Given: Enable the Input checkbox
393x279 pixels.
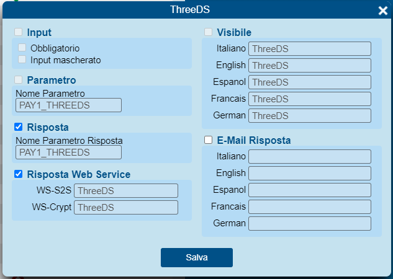Looking at the screenshot, I should tap(18, 32).
